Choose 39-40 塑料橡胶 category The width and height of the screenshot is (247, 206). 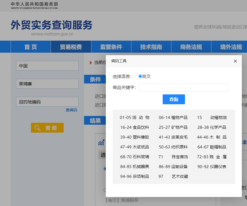(x=135, y=137)
